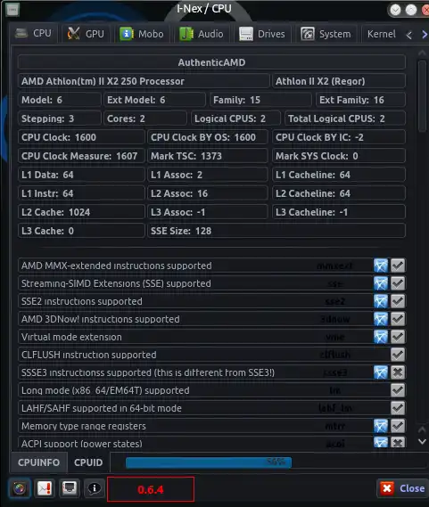
Task: Click the 'CPU Clock Measure: 1607' field
Action: point(81,156)
